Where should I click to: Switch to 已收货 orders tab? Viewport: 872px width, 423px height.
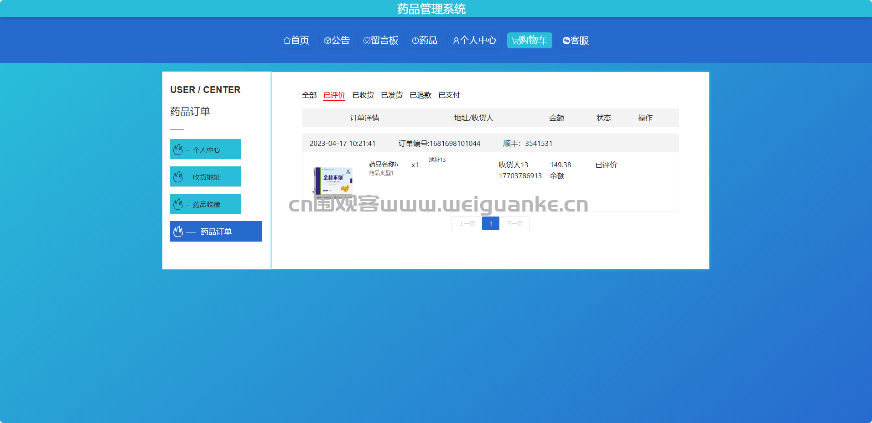363,95
